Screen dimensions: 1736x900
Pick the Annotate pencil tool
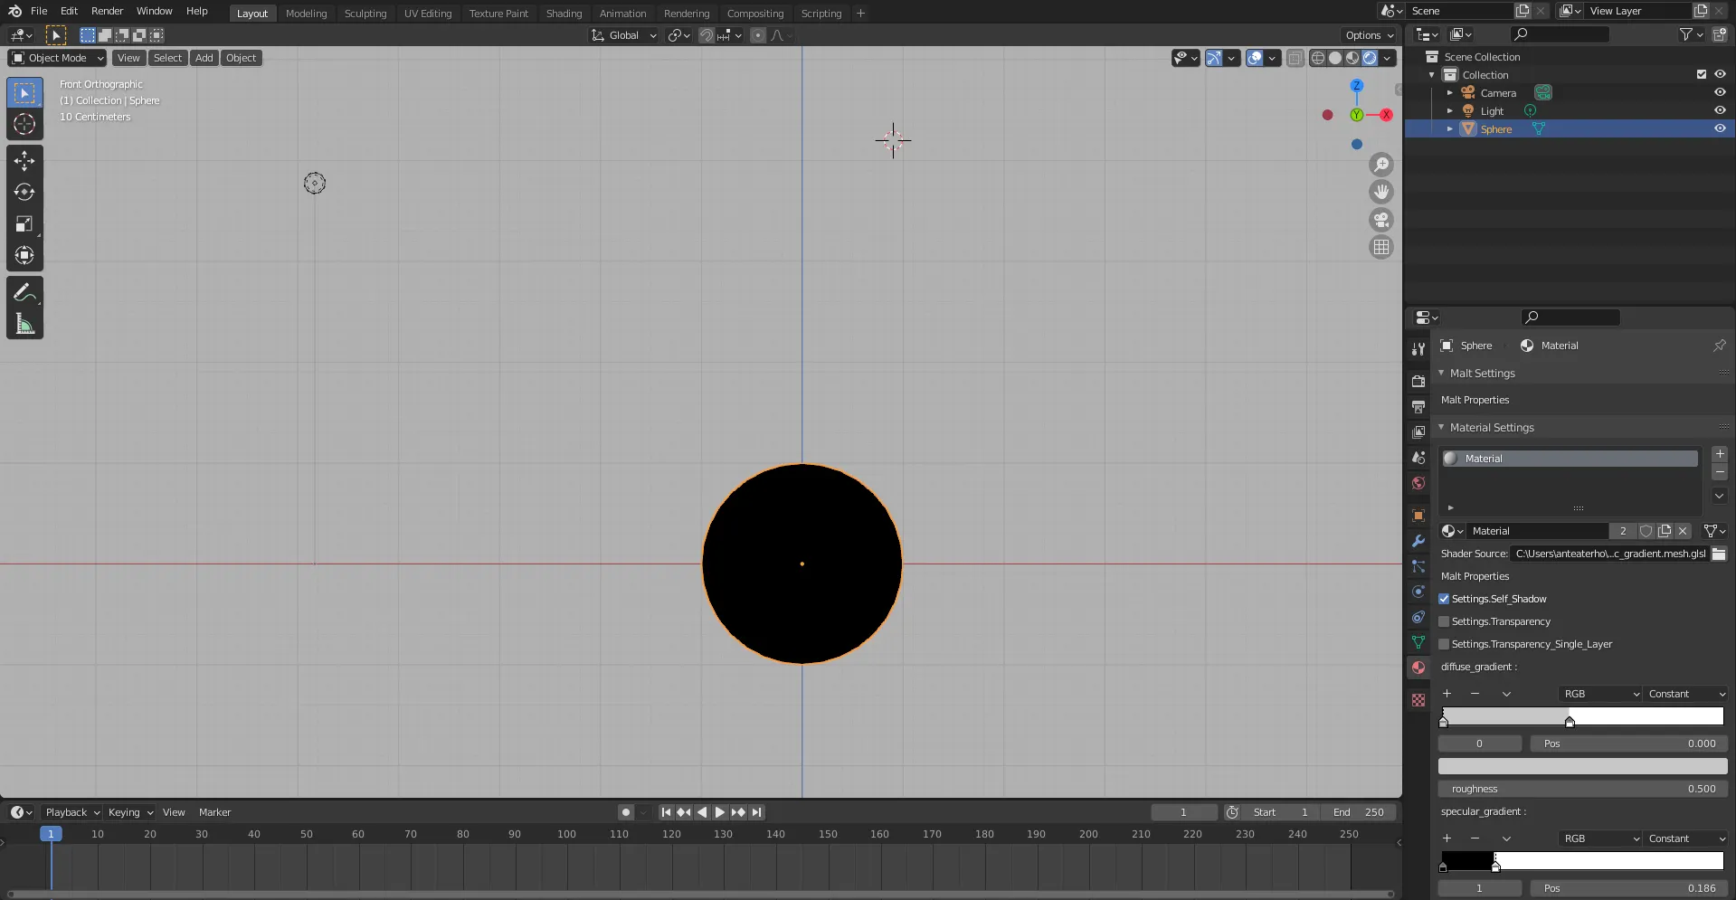click(24, 292)
